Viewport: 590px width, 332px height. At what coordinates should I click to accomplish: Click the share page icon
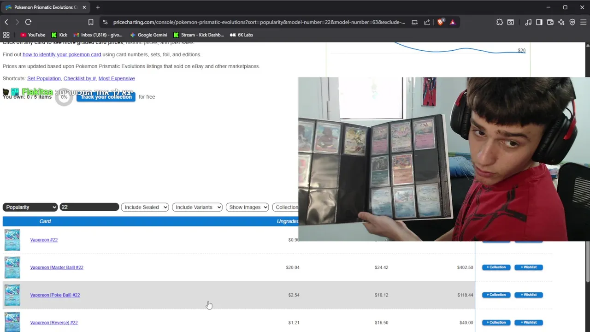pos(427,22)
